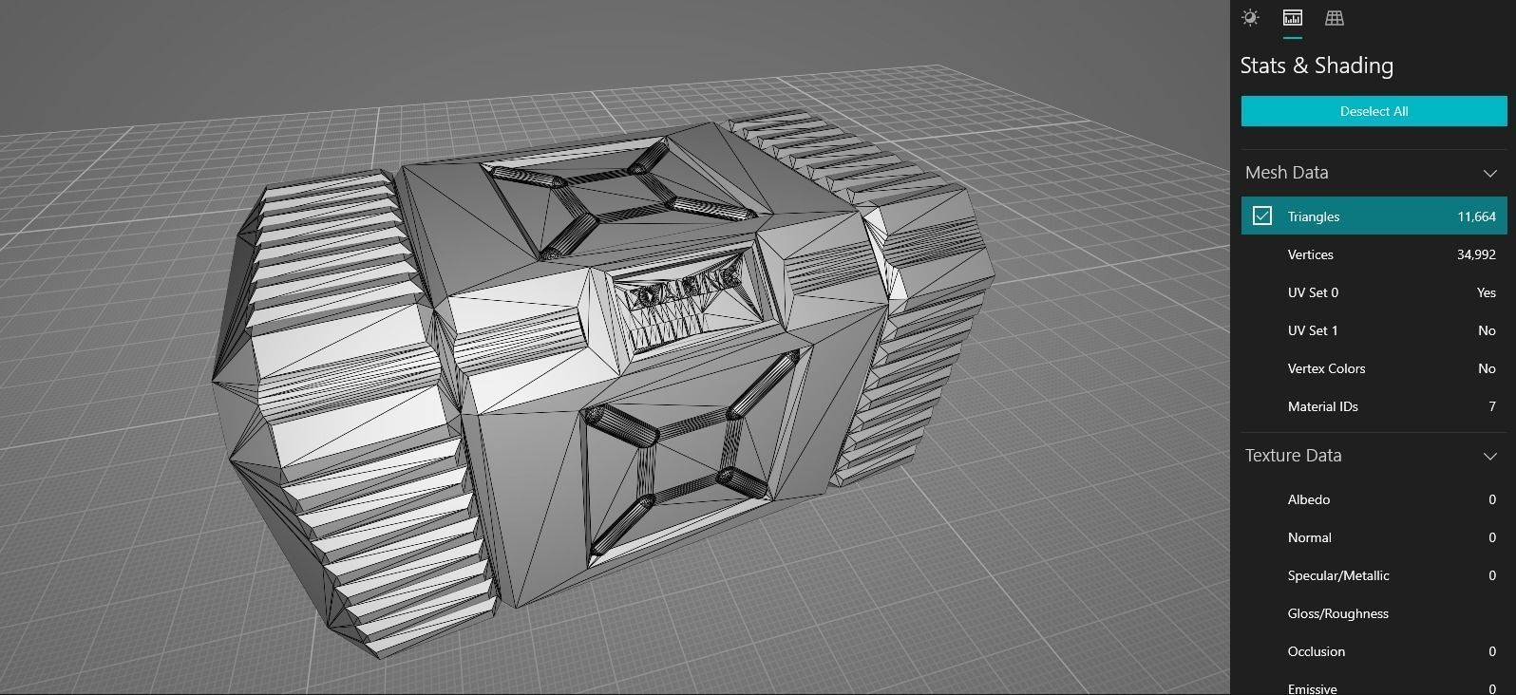Open the Grid & Views tab icon
The width and height of the screenshot is (1516, 695).
(x=1335, y=18)
